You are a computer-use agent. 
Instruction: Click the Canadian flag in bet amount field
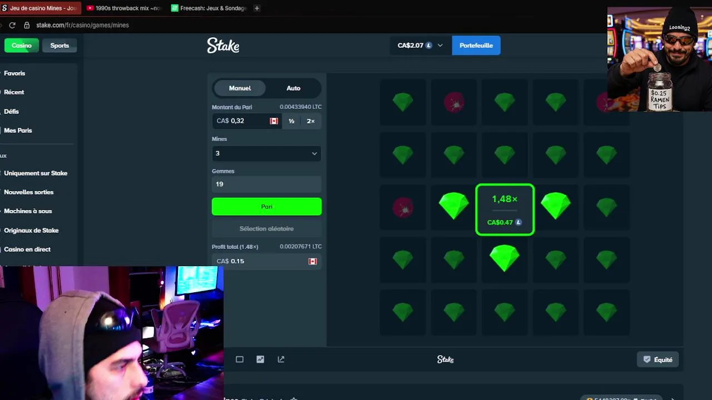(x=274, y=121)
